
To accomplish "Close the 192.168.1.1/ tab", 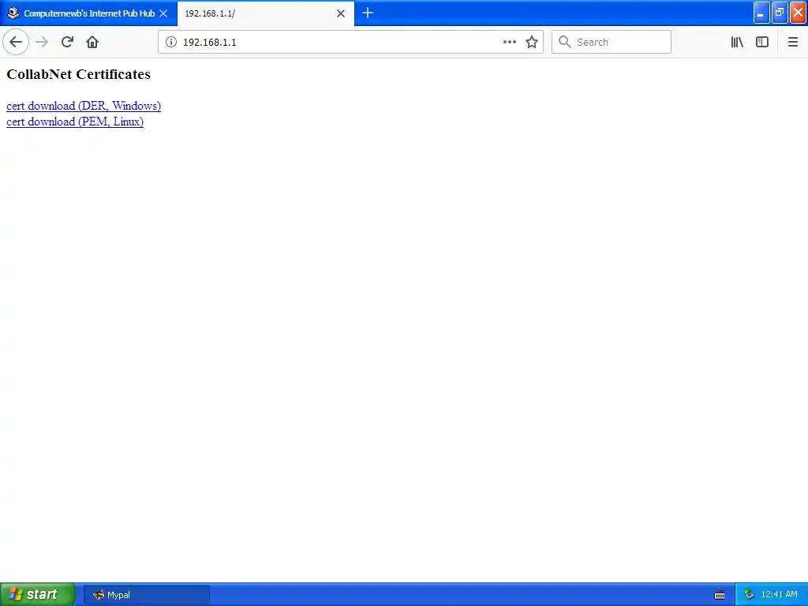I will (x=341, y=13).
